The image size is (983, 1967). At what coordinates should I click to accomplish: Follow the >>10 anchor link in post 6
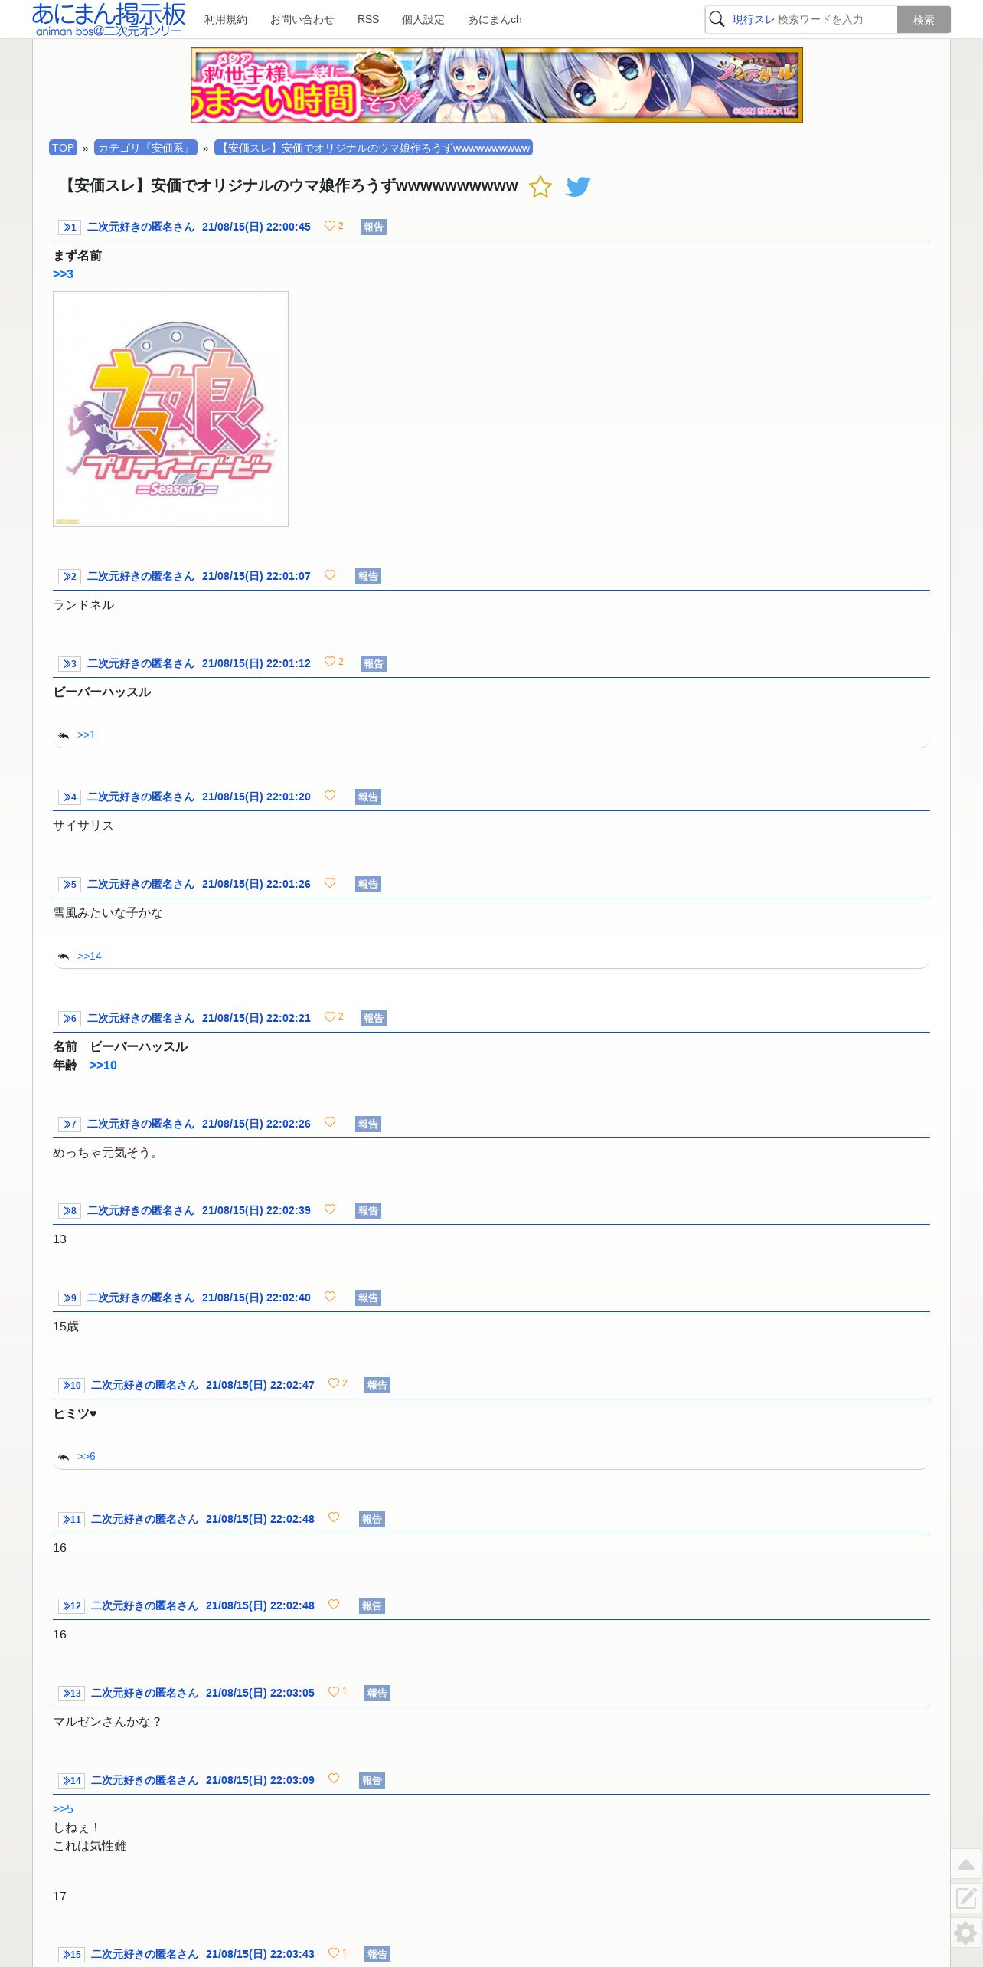click(x=103, y=1065)
